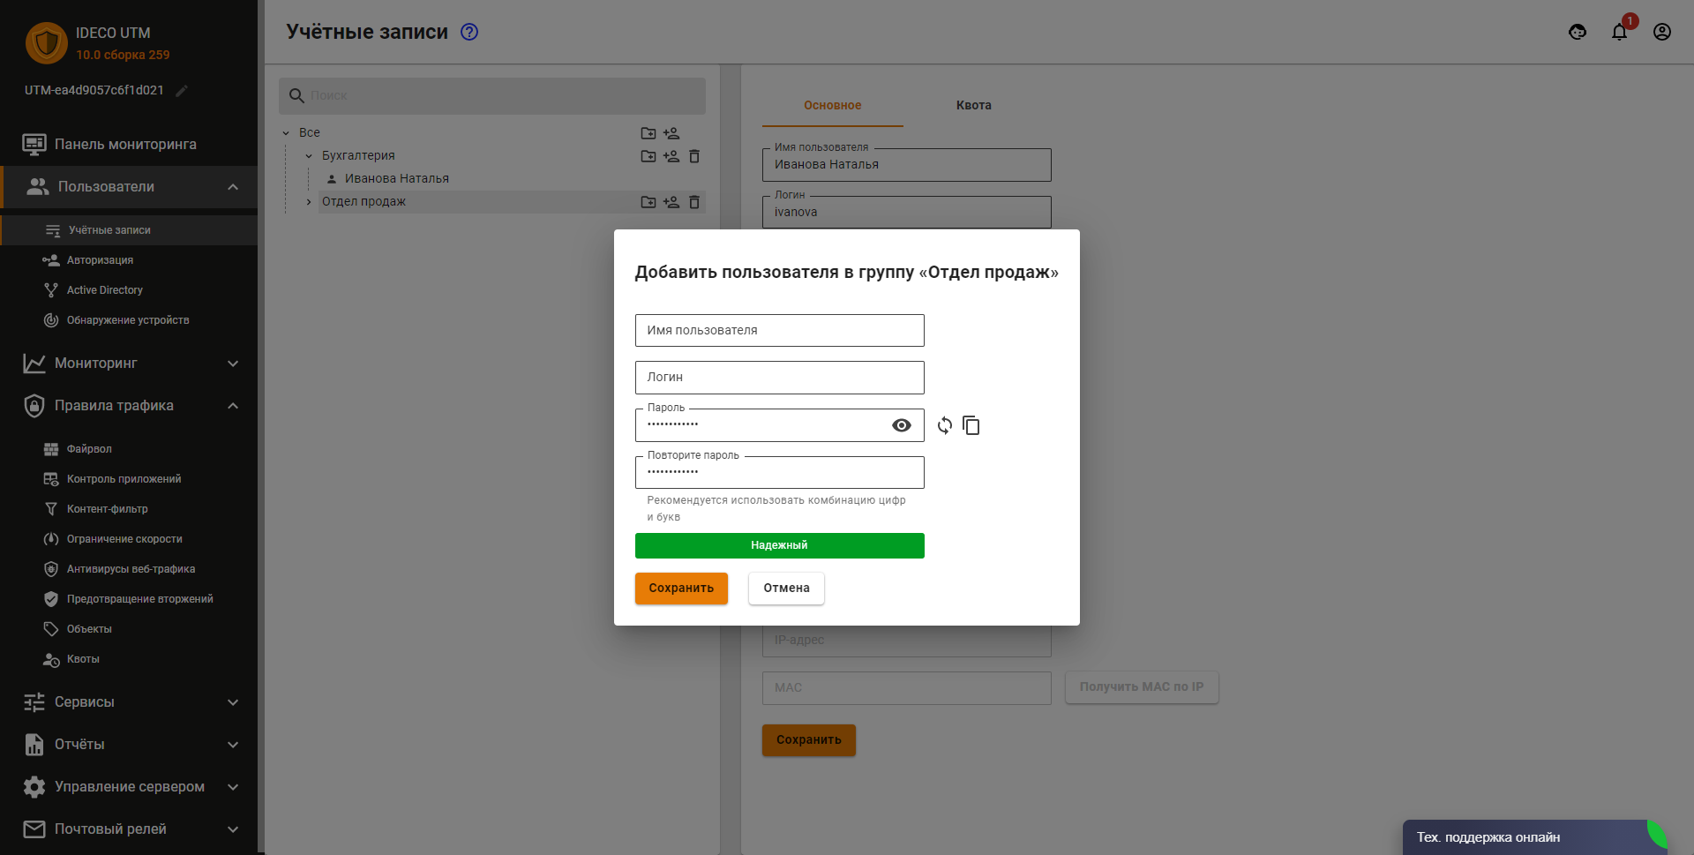Screen dimensions: 1694x855
Task: Open the Active Directory page
Action: pyautogui.click(x=129, y=290)
